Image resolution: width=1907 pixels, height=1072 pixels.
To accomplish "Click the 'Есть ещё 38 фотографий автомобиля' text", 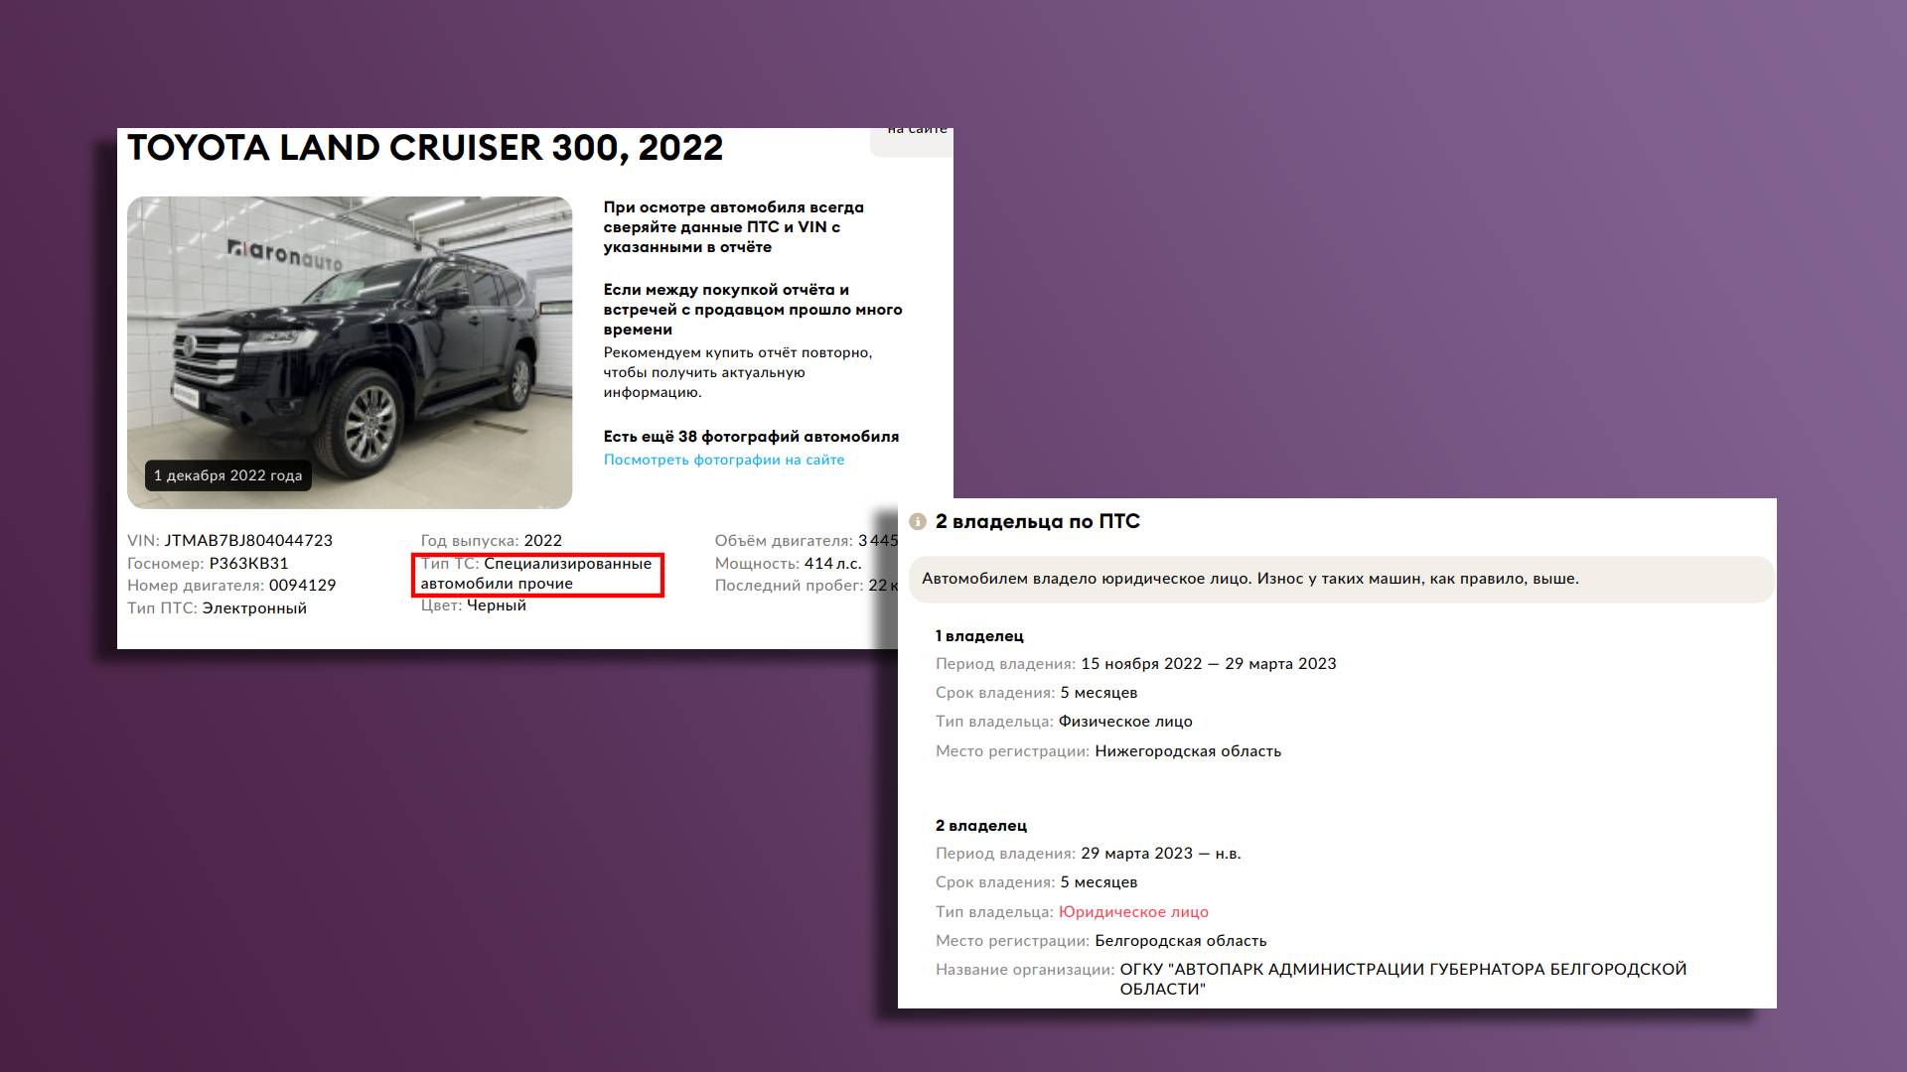I will (x=751, y=437).
